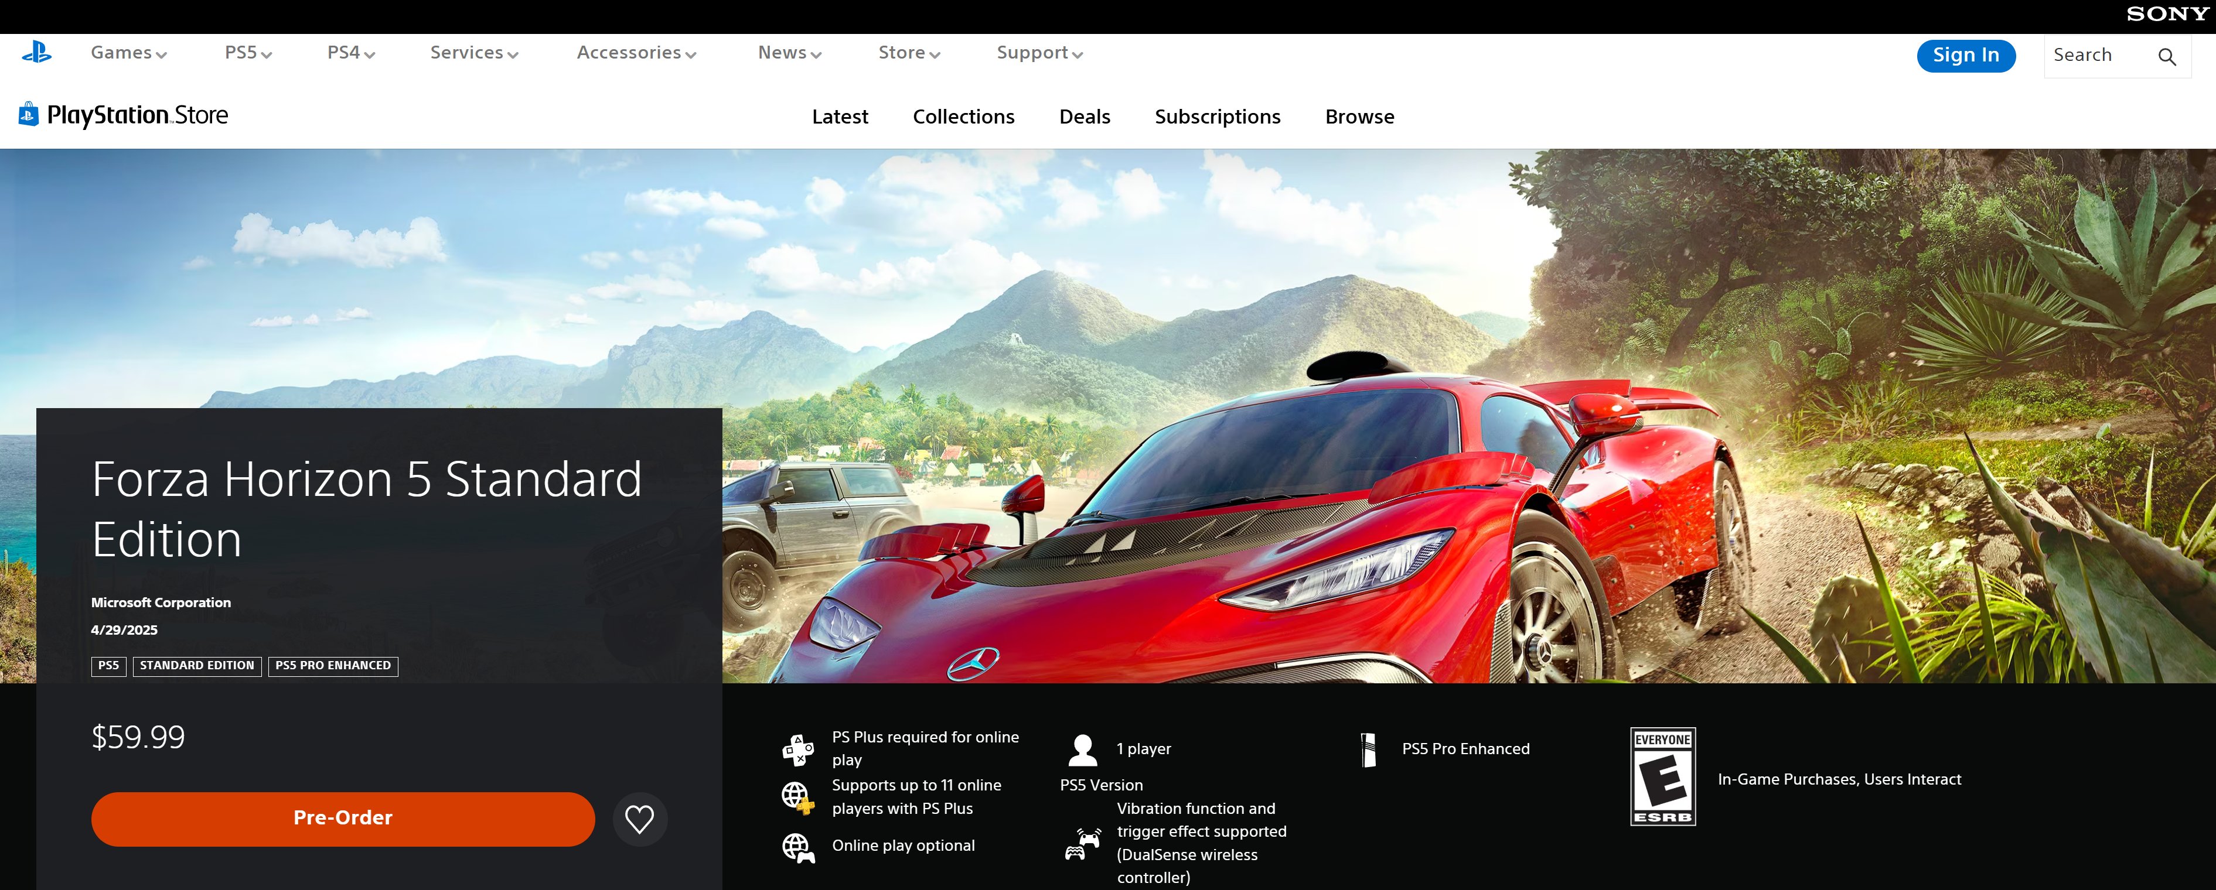
Task: Click the PlayStation Store wordmark link
Action: 138,115
